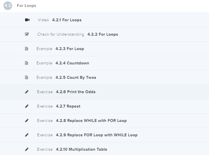Open Check for Understanding 4.2.2 For Loops
This screenshot has height=155, width=209.
point(102,35)
